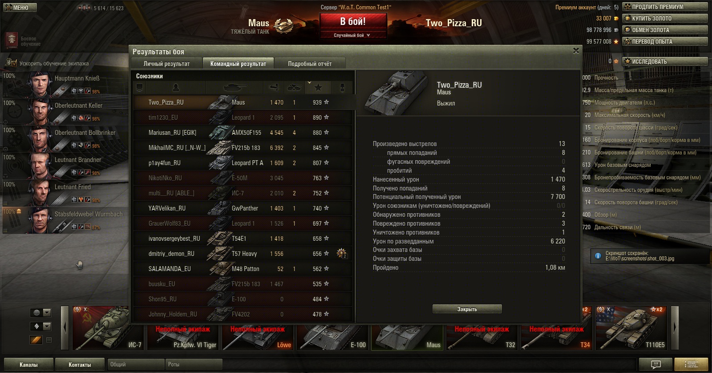
Task: Open the nation filter dropdown with globe
Action: (41, 312)
